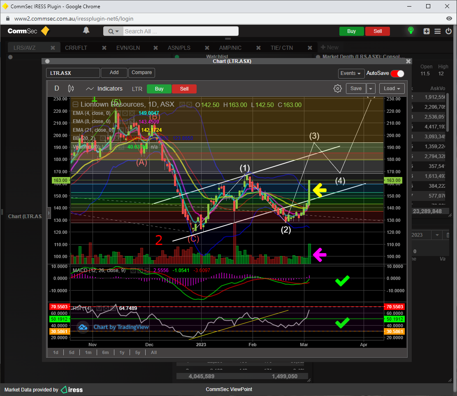Click the Chrome eye icon in address bar
This screenshot has width=457, height=396.
coord(449,19)
